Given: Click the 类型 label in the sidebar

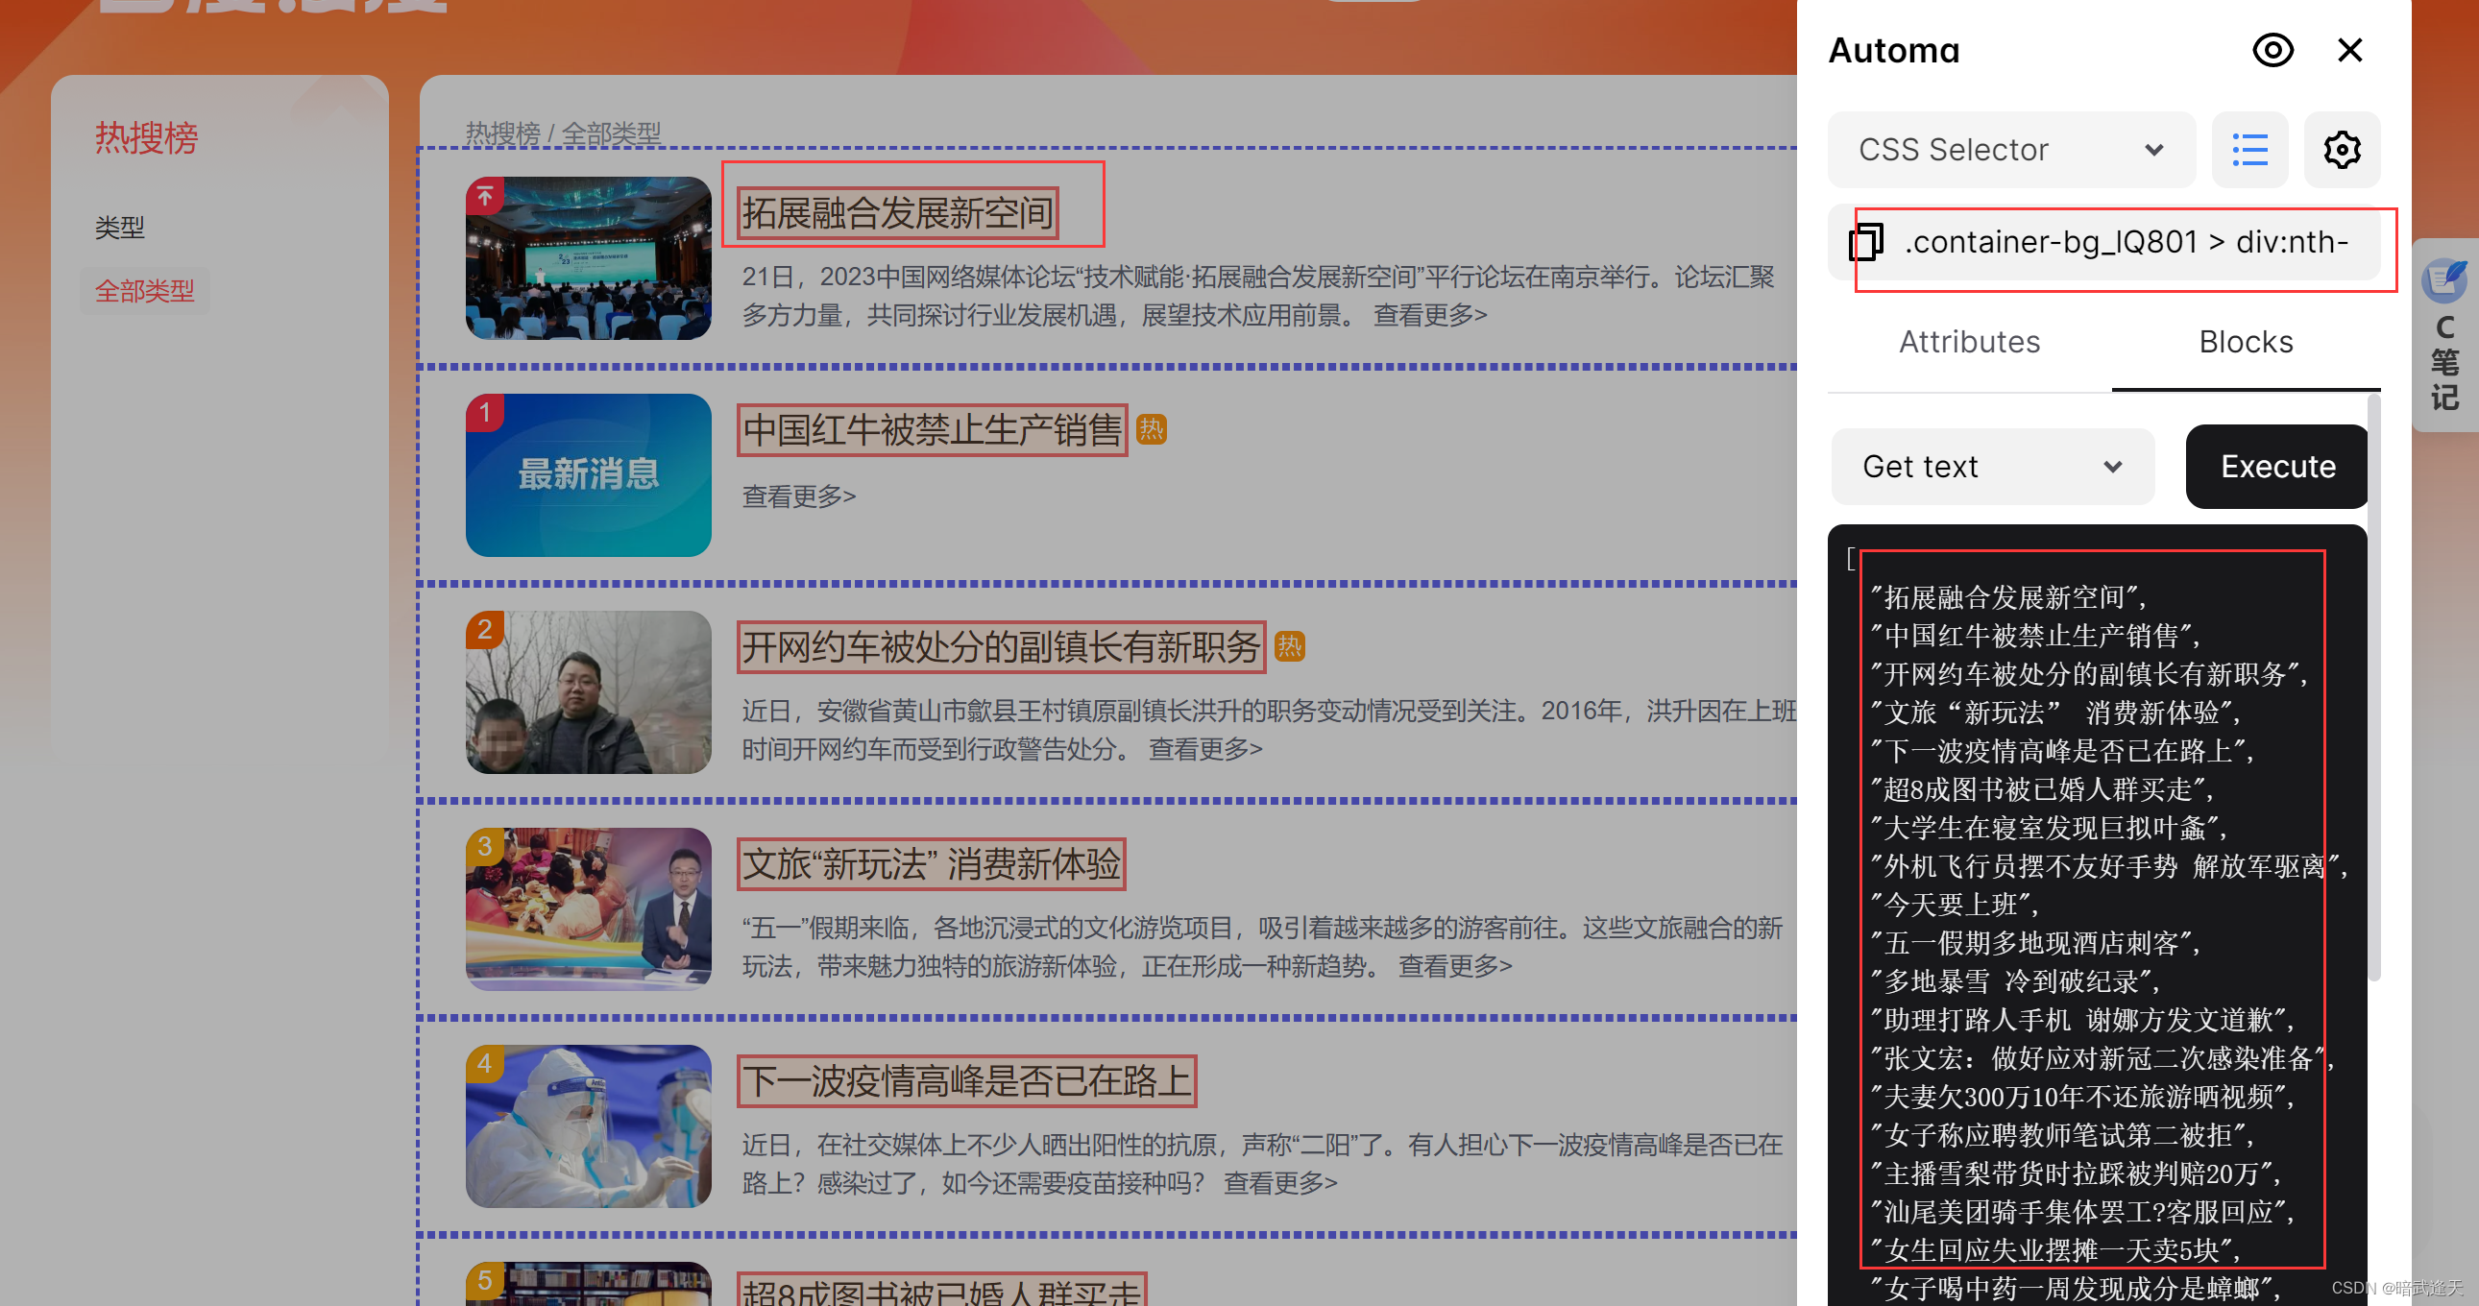Looking at the screenshot, I should click(119, 228).
